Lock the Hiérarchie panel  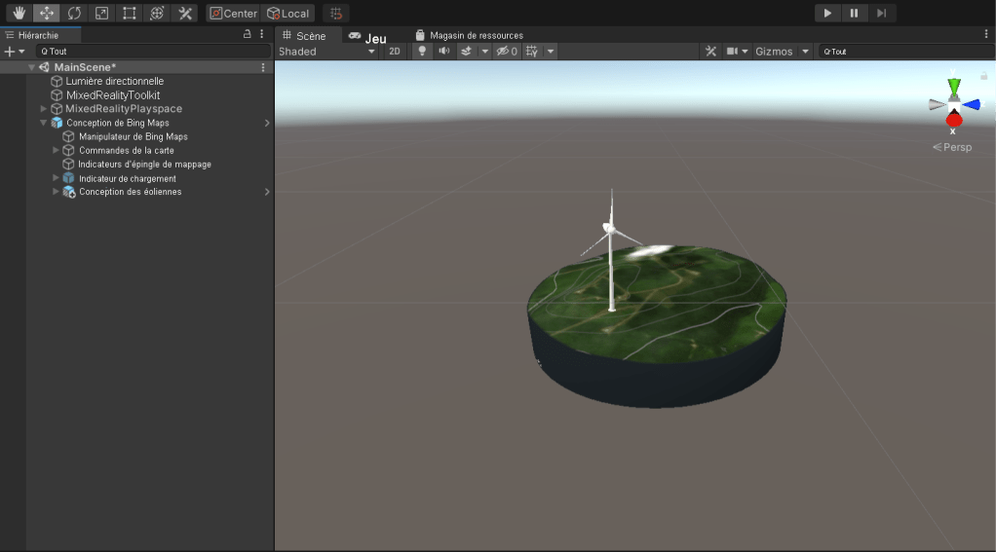click(248, 34)
